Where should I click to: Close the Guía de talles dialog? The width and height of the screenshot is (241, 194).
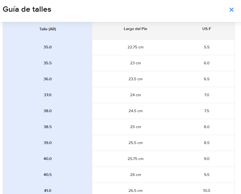tap(231, 10)
